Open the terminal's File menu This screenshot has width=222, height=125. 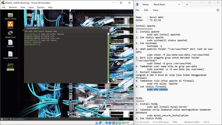coord(26,31)
